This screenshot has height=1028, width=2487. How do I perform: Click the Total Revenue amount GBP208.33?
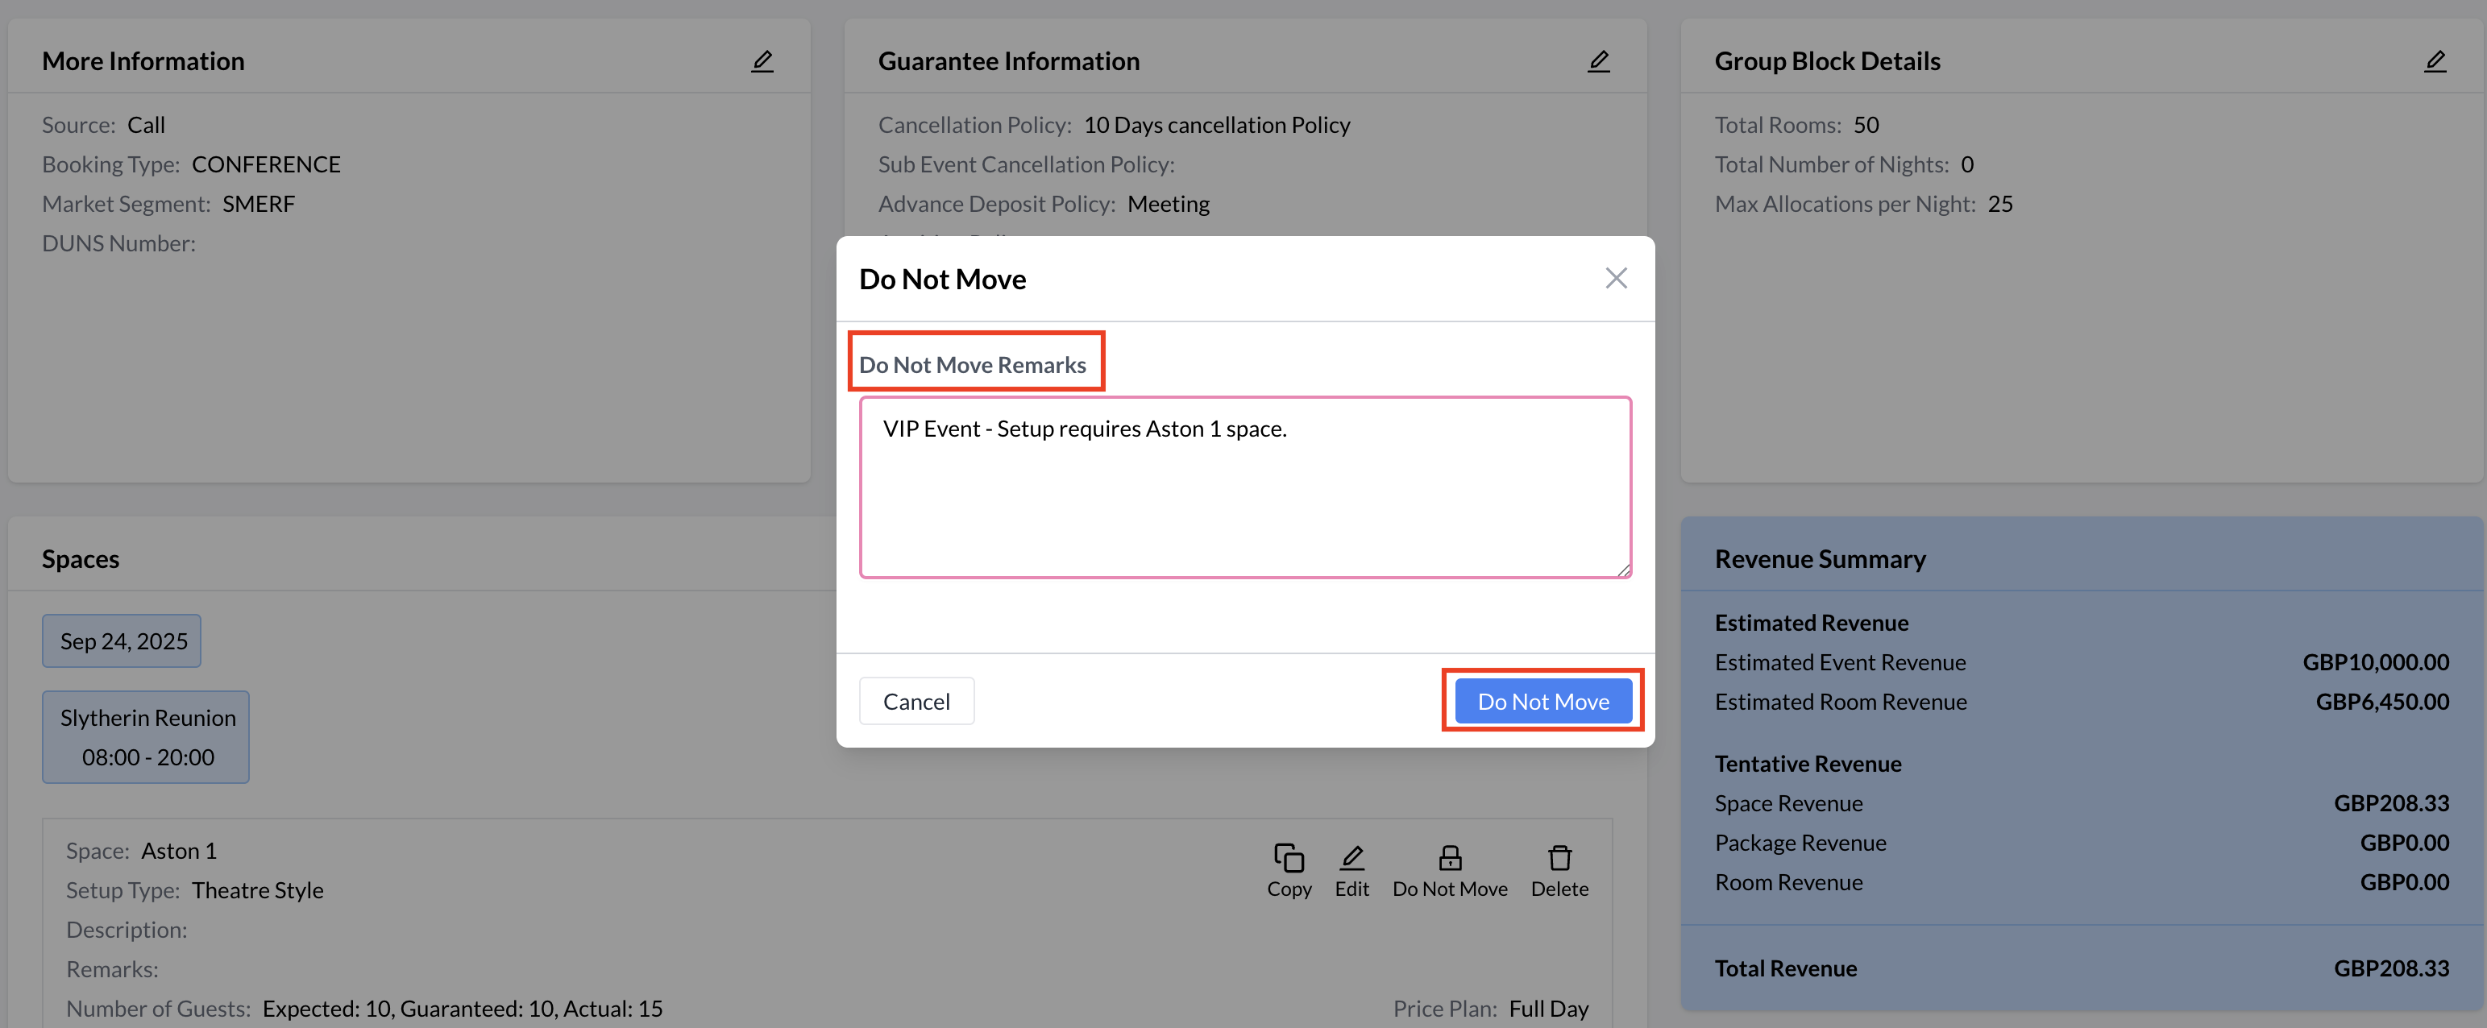[2390, 968]
